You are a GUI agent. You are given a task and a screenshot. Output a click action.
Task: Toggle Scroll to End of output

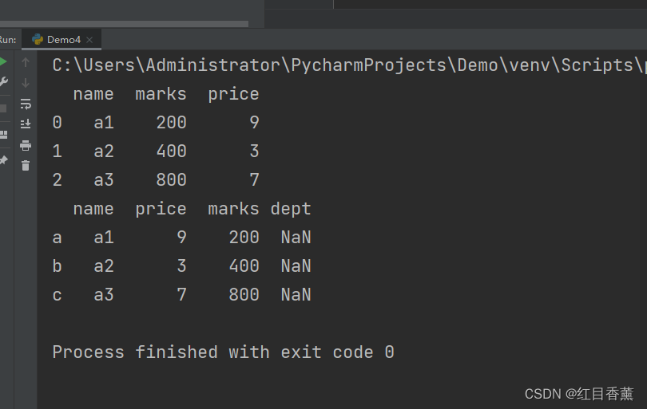[26, 124]
